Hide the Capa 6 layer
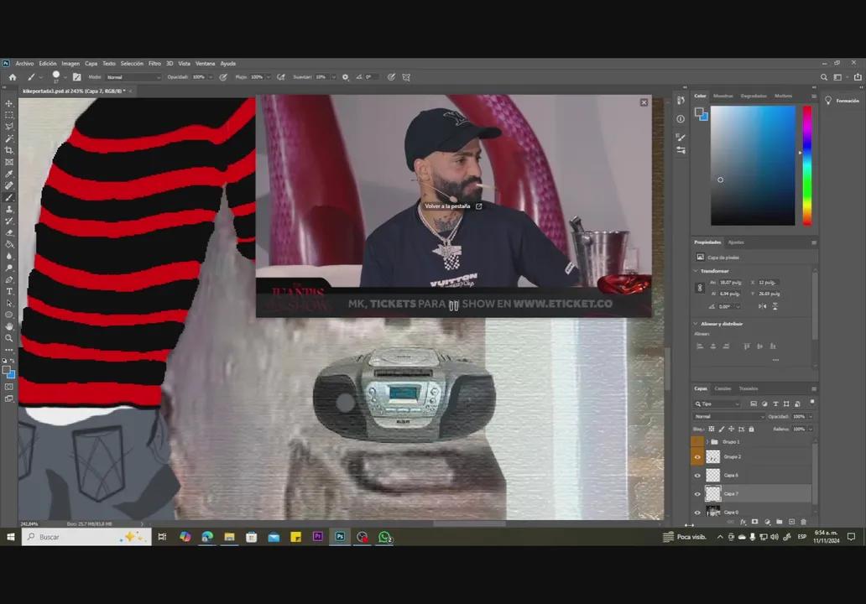This screenshot has height=604, width=866. point(697,476)
